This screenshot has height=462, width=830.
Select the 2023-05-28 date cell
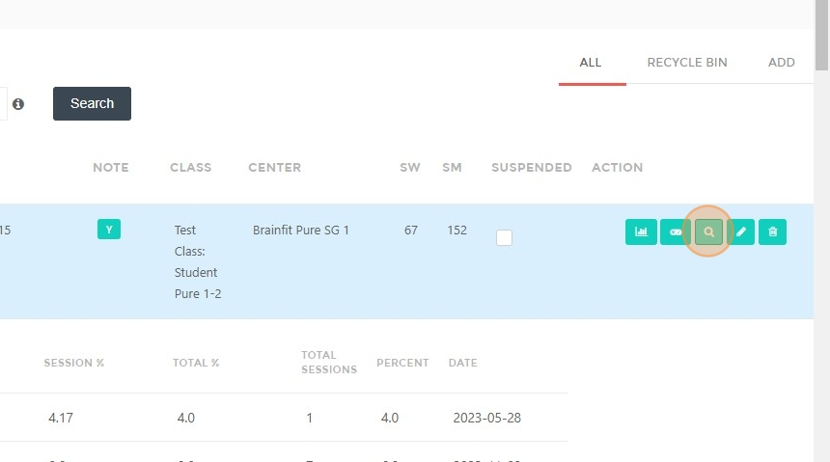pos(487,418)
